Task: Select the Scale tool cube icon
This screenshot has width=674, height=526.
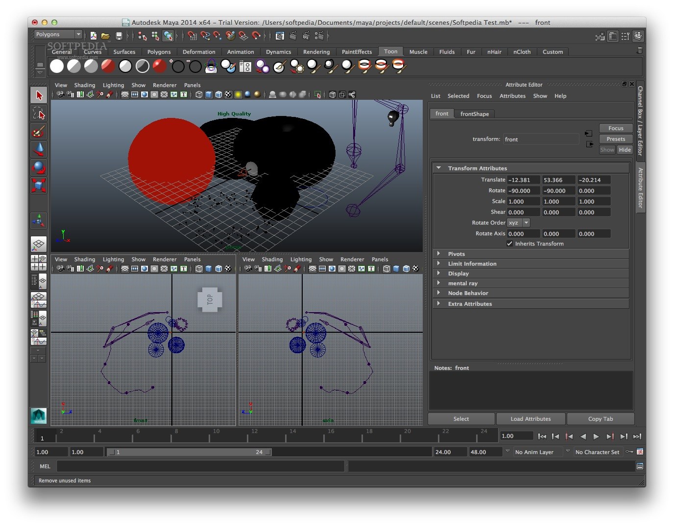Action: coord(39,185)
